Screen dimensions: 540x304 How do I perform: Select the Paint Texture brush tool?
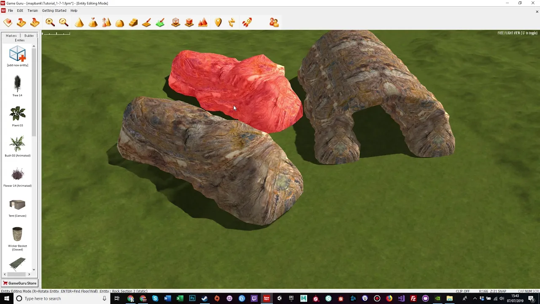147,22
